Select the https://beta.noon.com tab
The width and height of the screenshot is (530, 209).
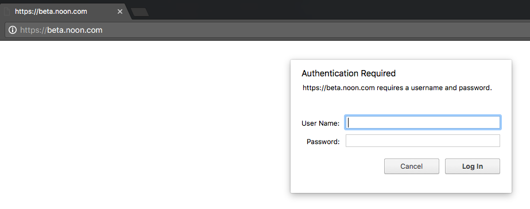[x=64, y=11]
